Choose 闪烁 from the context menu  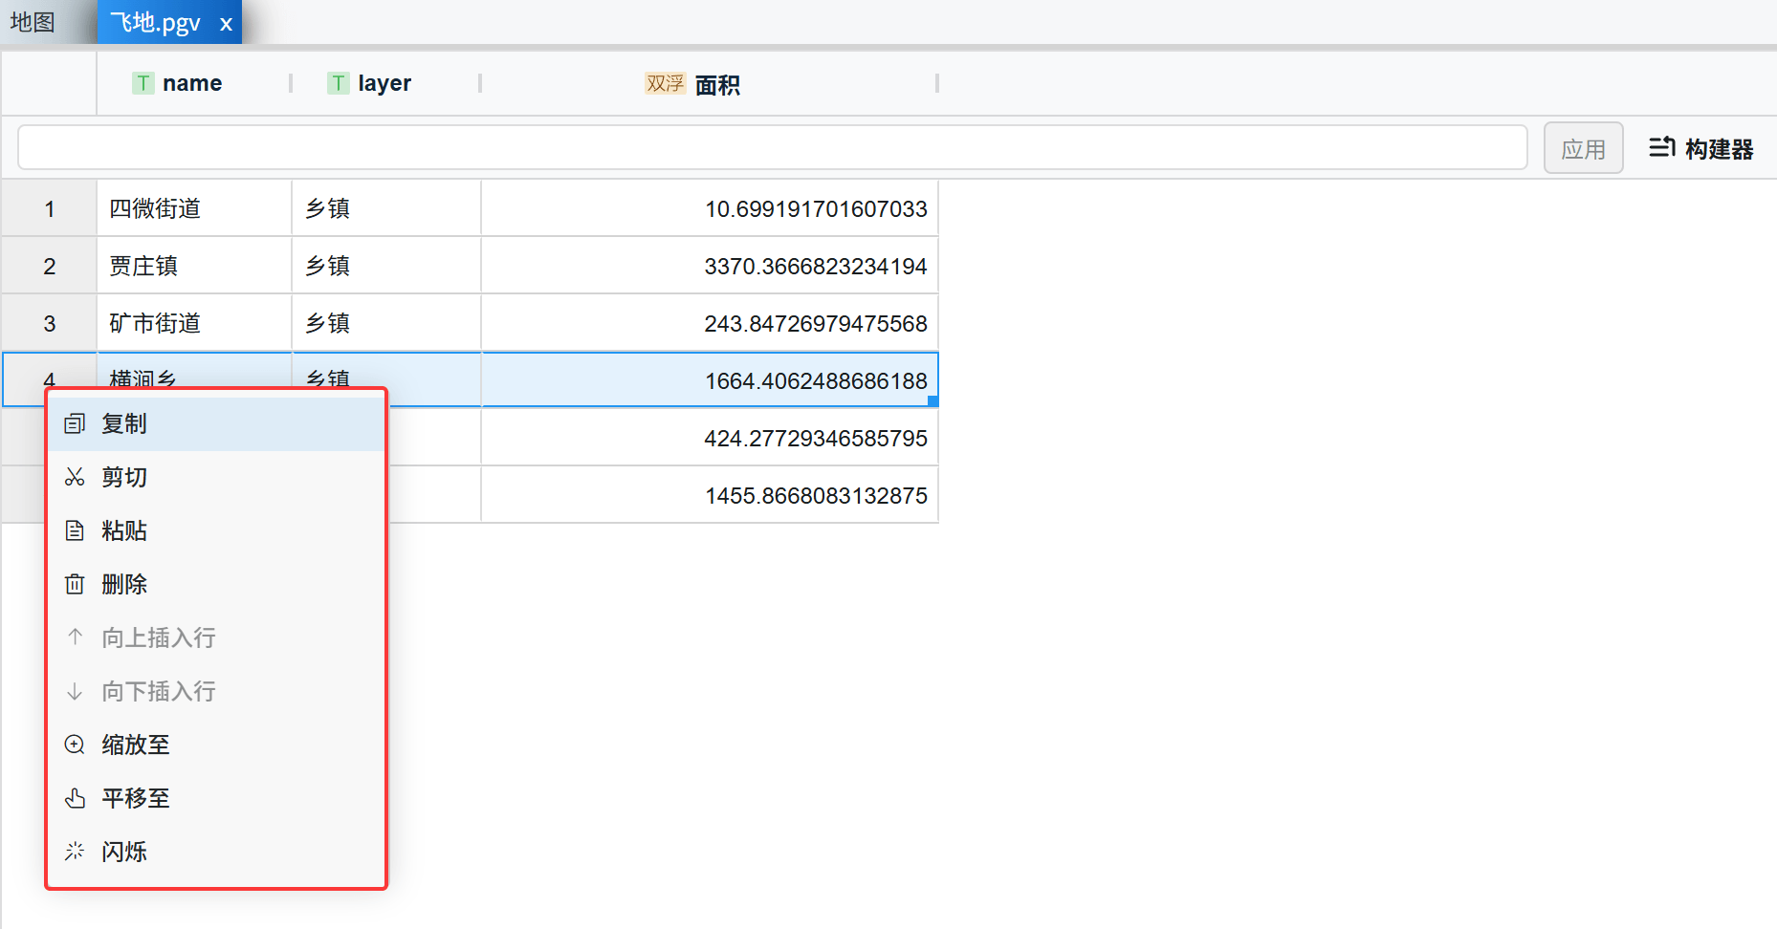click(124, 852)
